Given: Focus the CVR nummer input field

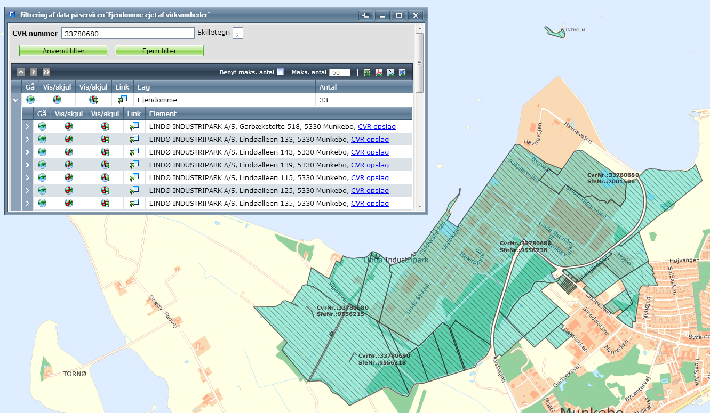Looking at the screenshot, I should click(128, 33).
